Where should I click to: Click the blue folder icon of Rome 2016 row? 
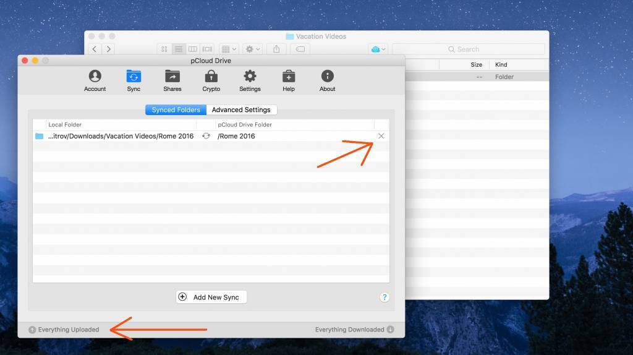(x=39, y=136)
